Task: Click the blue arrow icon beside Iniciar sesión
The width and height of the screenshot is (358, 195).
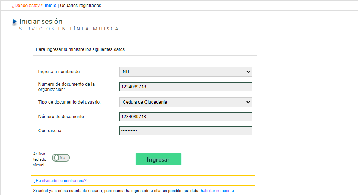Action: click(15, 22)
